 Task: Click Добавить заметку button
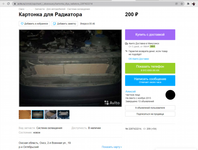(x=64, y=24)
